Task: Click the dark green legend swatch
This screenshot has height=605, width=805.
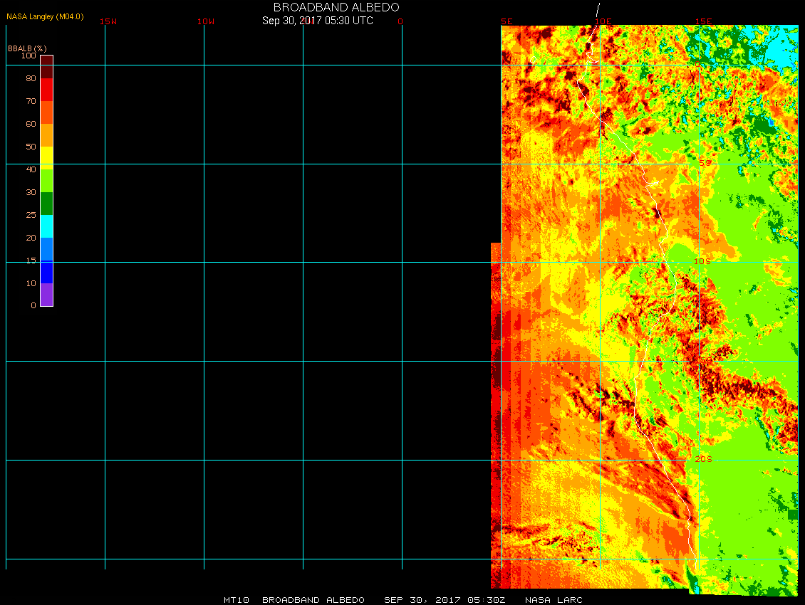Action: coord(46,204)
